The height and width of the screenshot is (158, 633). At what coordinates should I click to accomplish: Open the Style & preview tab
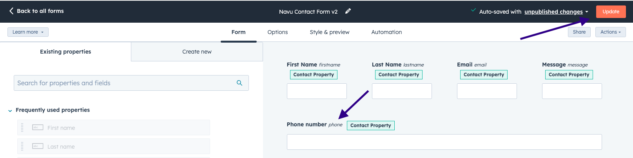coord(329,32)
